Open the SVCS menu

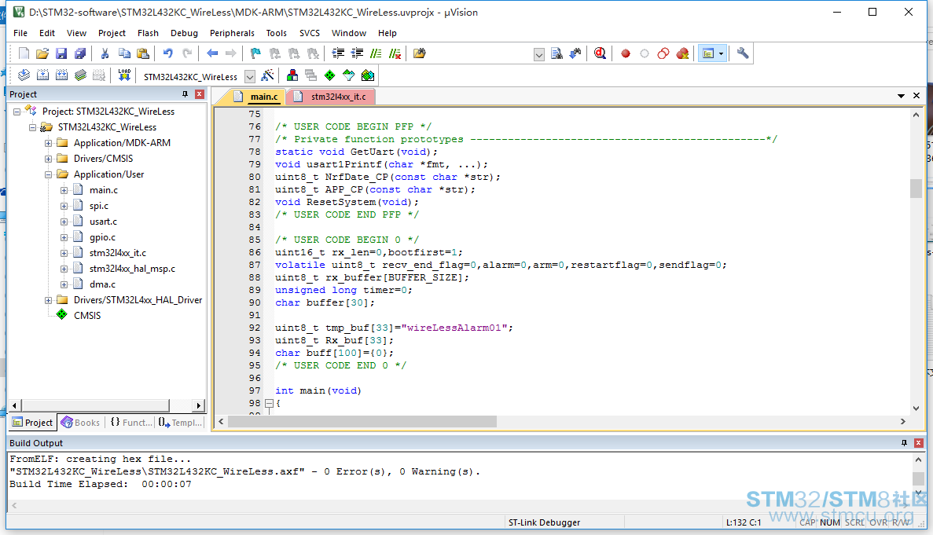point(310,33)
